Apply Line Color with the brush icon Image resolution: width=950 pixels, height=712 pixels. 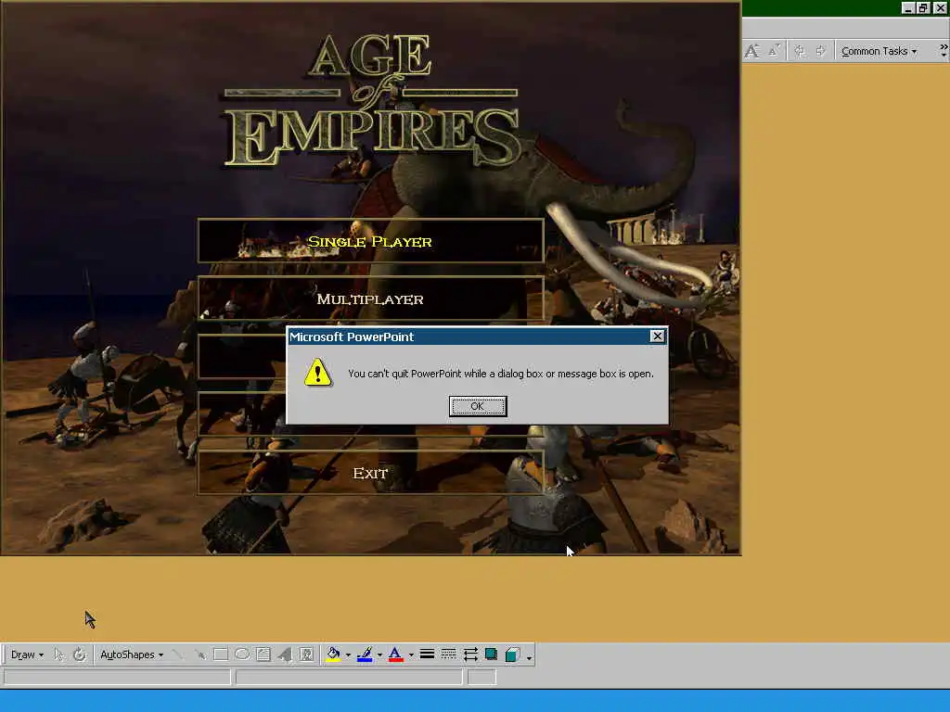[x=365, y=655]
